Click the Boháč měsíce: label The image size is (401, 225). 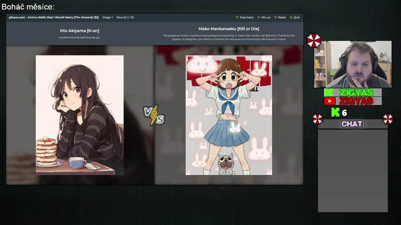pos(28,7)
